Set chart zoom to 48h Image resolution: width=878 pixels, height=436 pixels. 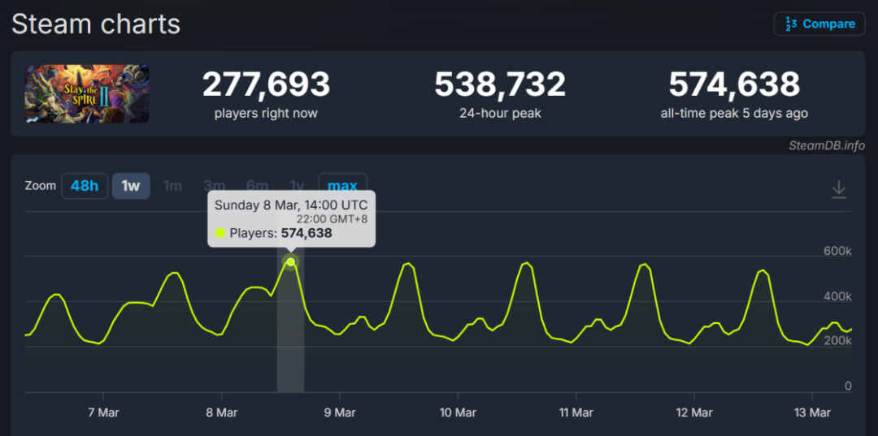coord(85,186)
